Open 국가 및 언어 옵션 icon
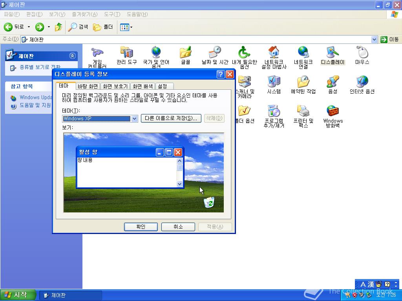Viewport: 402px width, 301px height. coord(156,57)
